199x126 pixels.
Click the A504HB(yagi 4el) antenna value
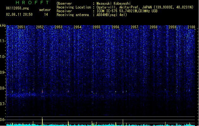(112, 15)
